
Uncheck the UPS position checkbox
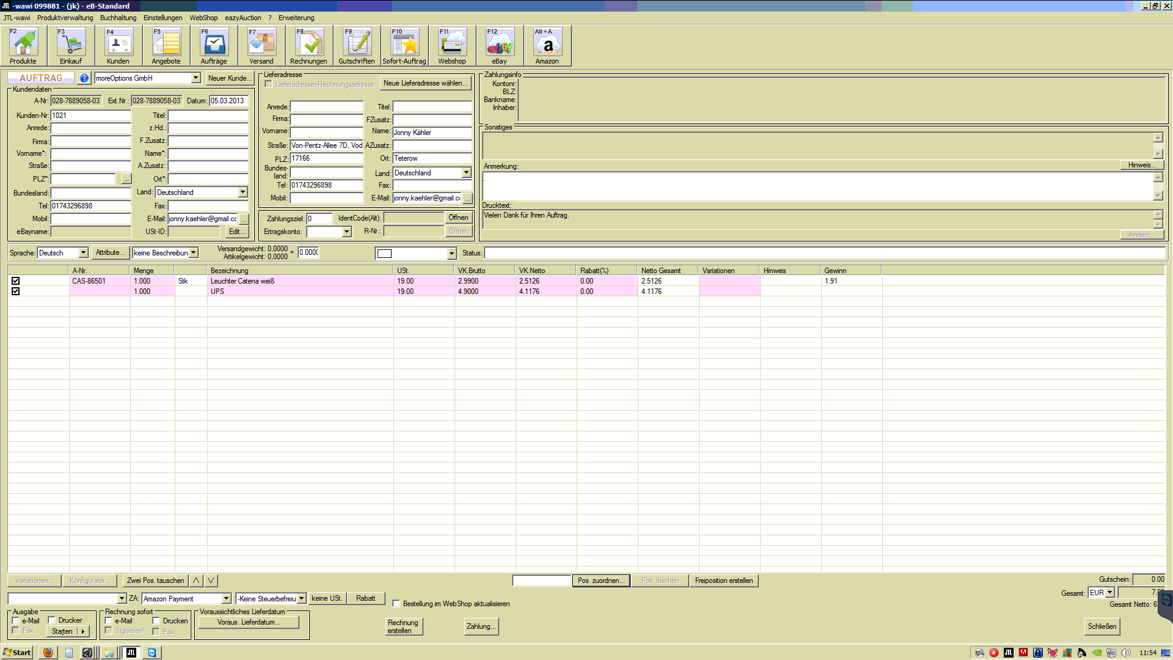coord(16,291)
